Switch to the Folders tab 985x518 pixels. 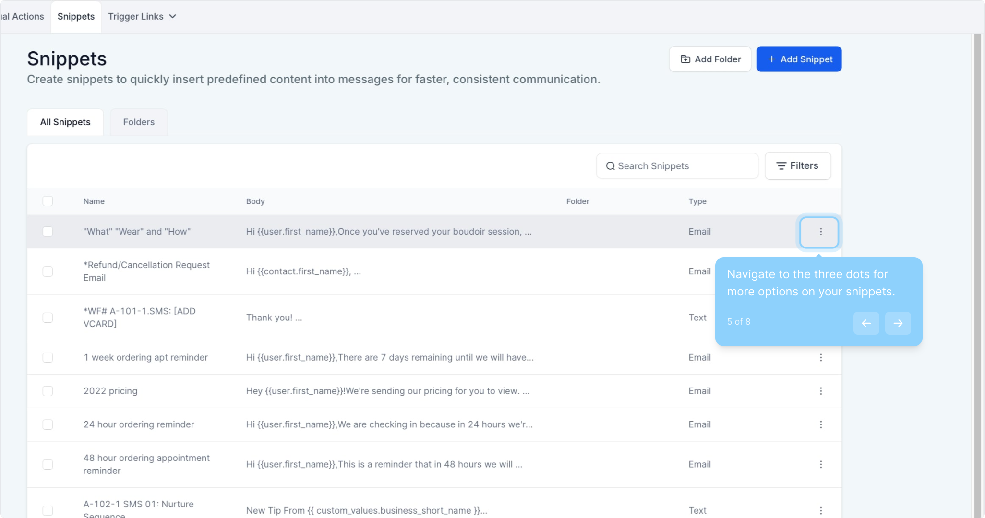(139, 122)
